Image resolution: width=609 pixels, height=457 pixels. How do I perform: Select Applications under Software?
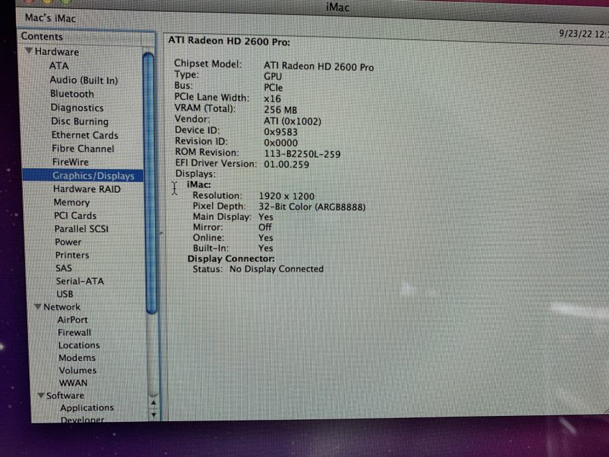[87, 408]
